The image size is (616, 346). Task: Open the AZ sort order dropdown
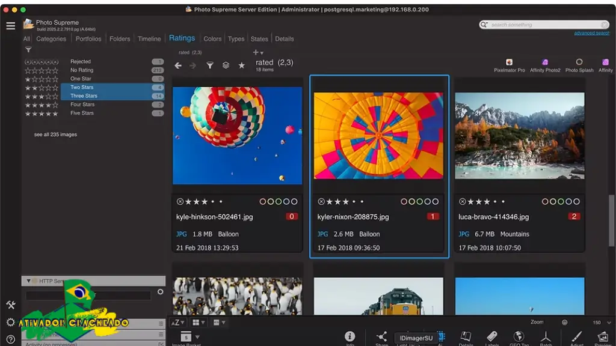tap(177, 323)
